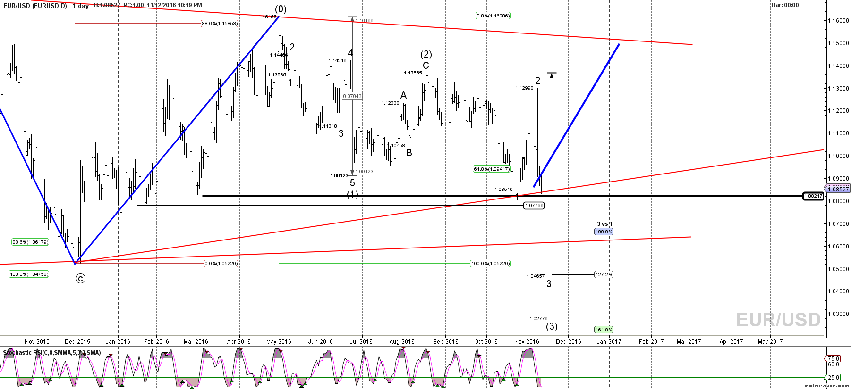
Task: Select wave label "4" near the June peak
Action: (x=350, y=53)
